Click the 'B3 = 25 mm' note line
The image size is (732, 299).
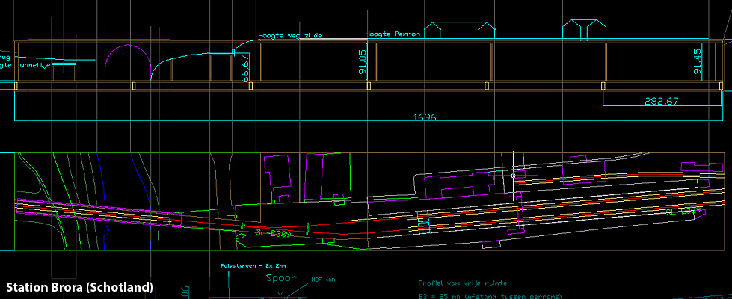(x=490, y=296)
